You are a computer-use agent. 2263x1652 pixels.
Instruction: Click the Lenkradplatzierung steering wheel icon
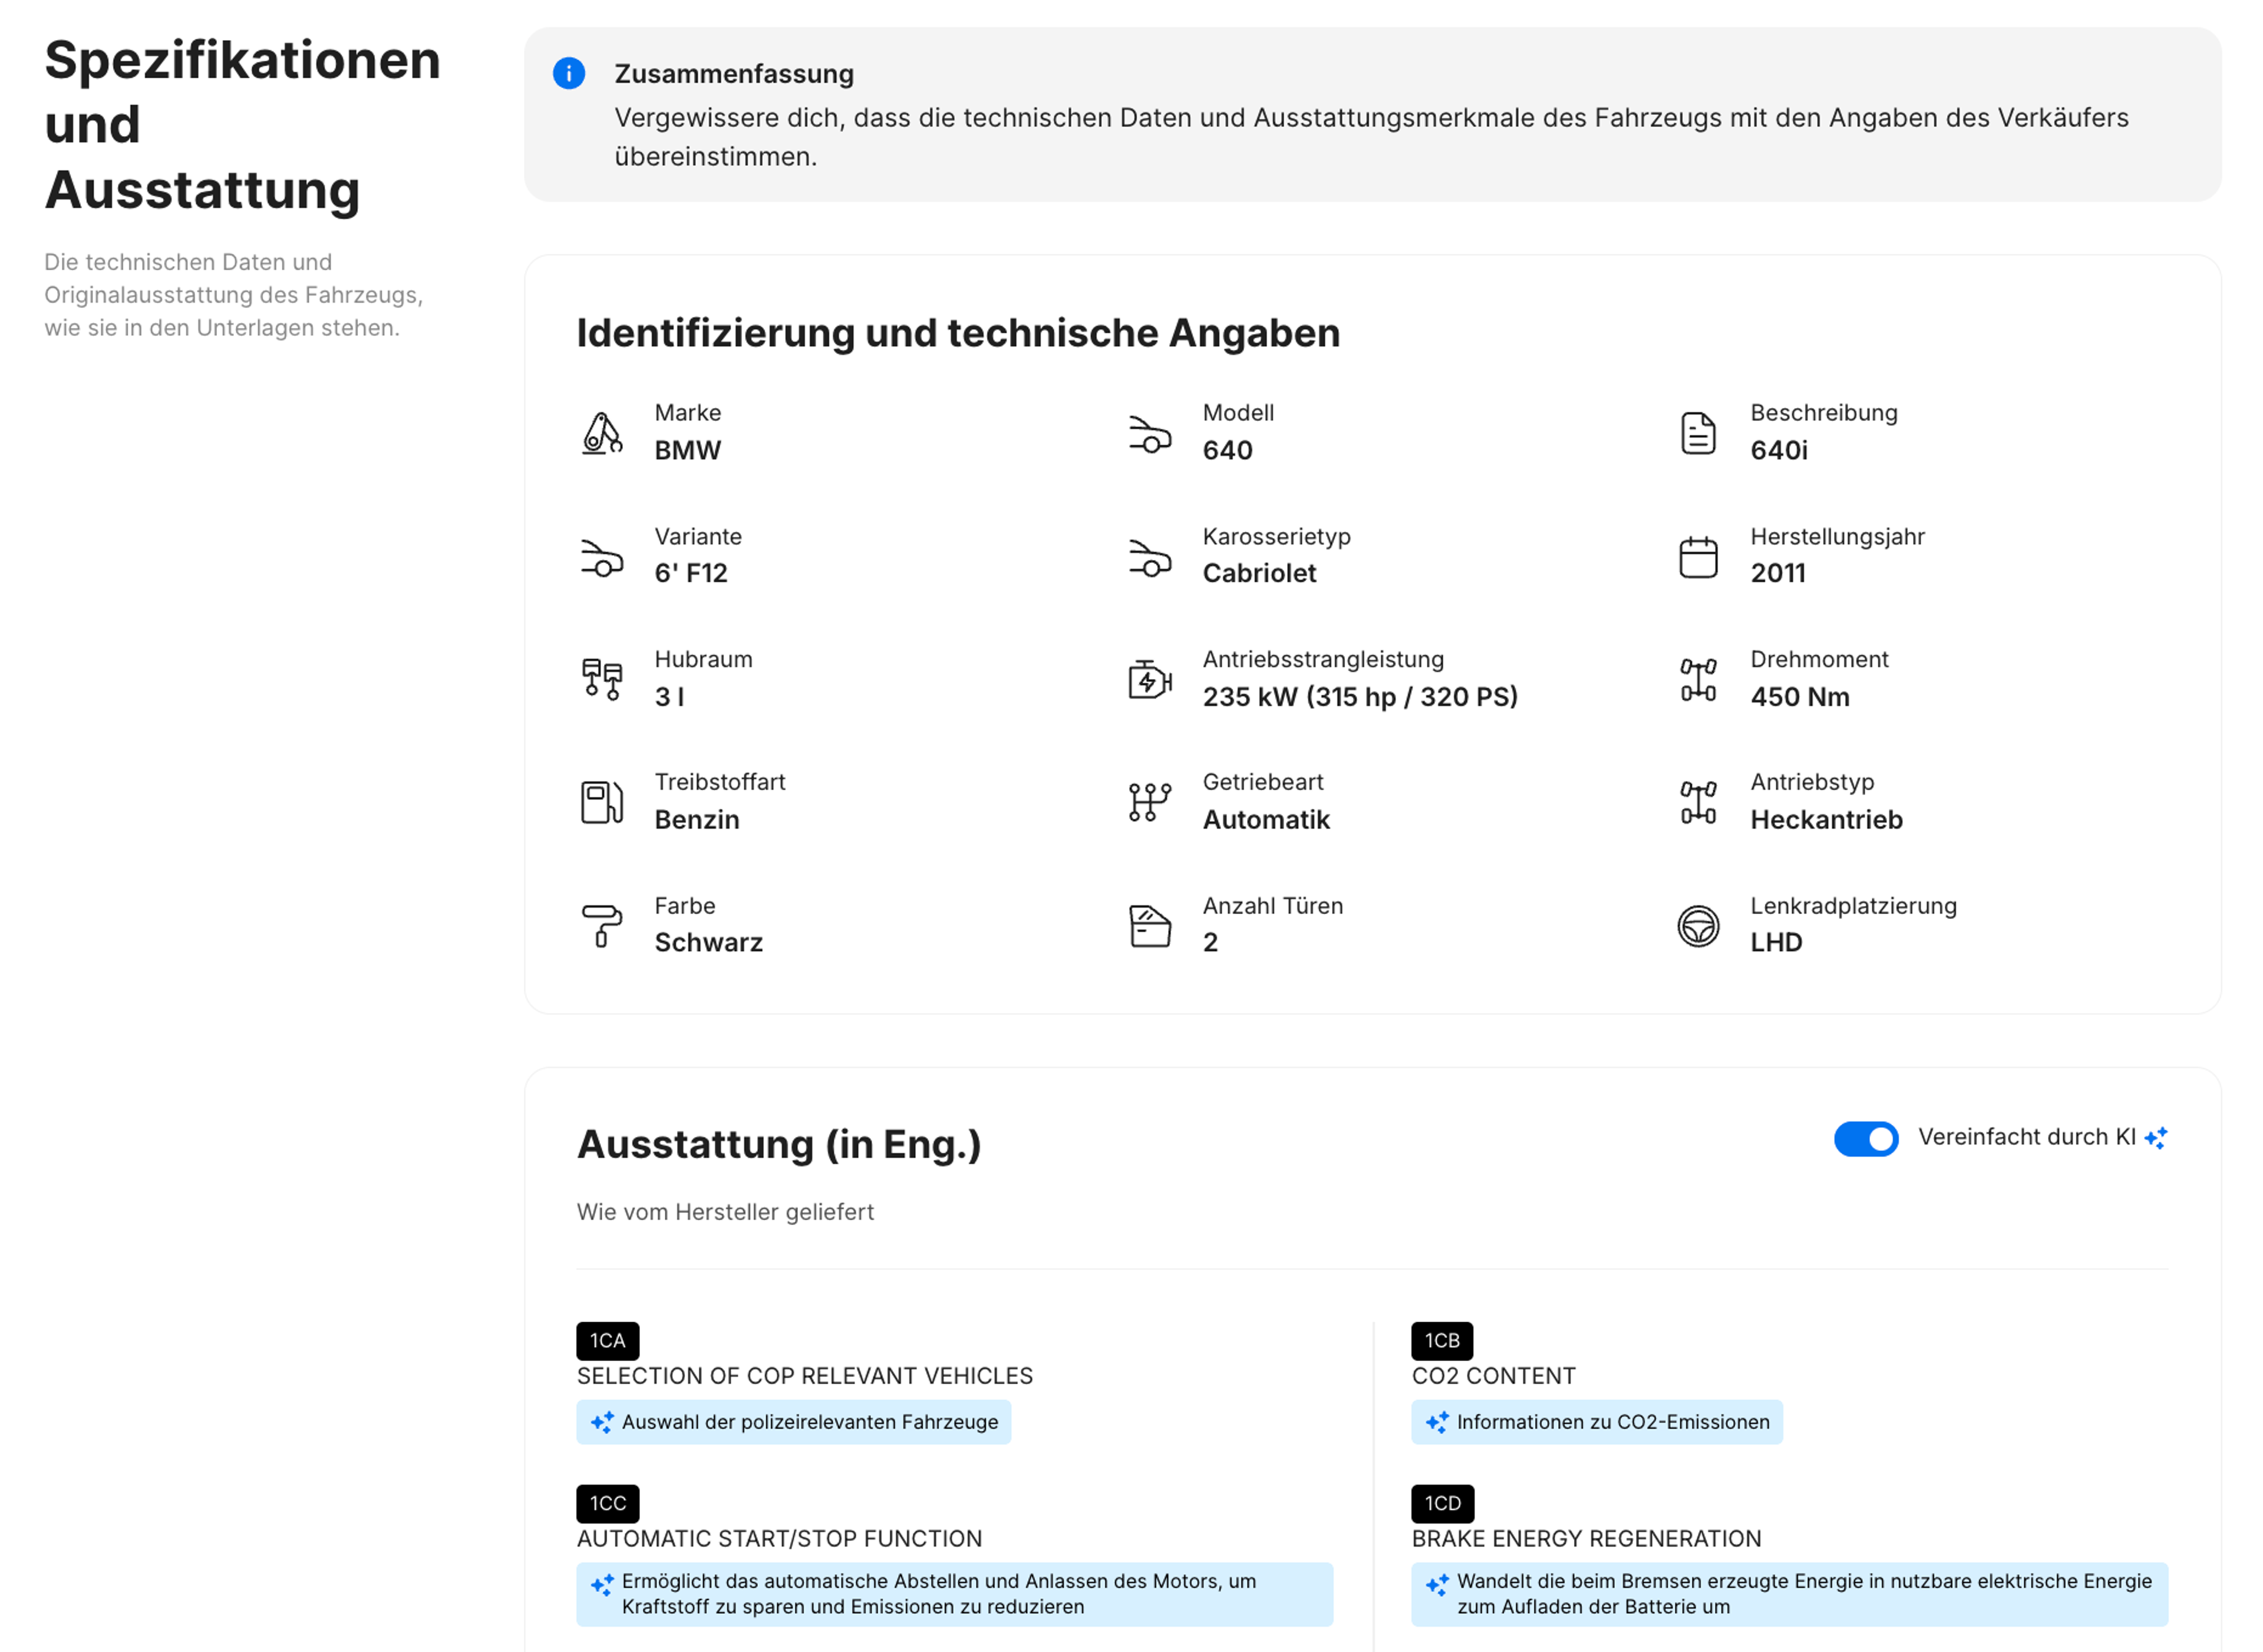click(x=1698, y=925)
